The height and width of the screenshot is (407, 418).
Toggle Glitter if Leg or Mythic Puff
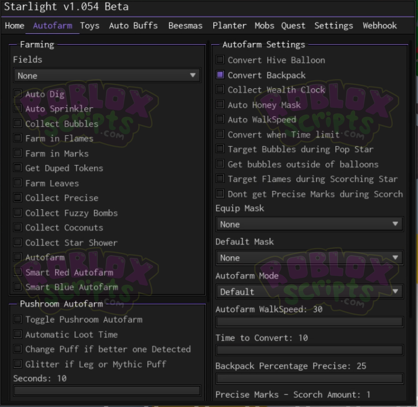pos(18,365)
